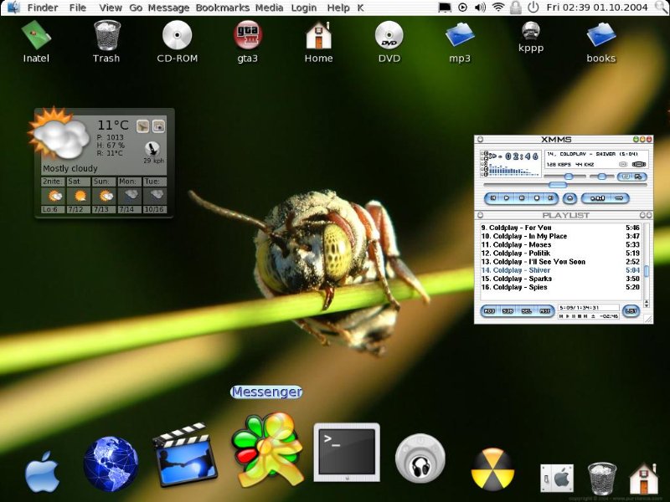Open the Media menu
Viewport: 670px width, 502px height.
[269, 8]
